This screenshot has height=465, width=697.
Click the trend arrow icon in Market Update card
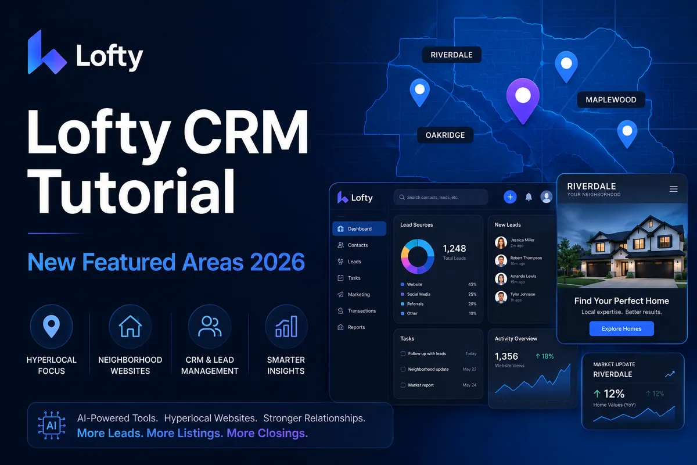pyautogui.click(x=670, y=374)
